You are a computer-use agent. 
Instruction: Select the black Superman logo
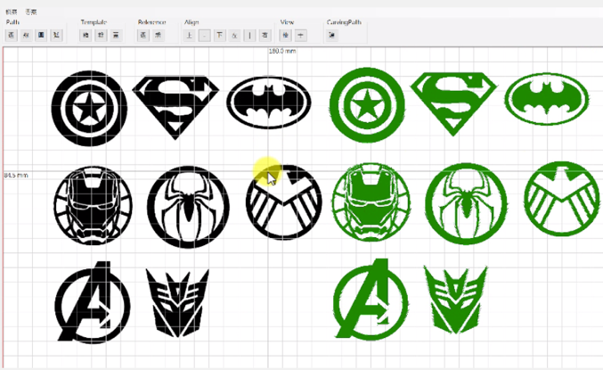click(175, 108)
